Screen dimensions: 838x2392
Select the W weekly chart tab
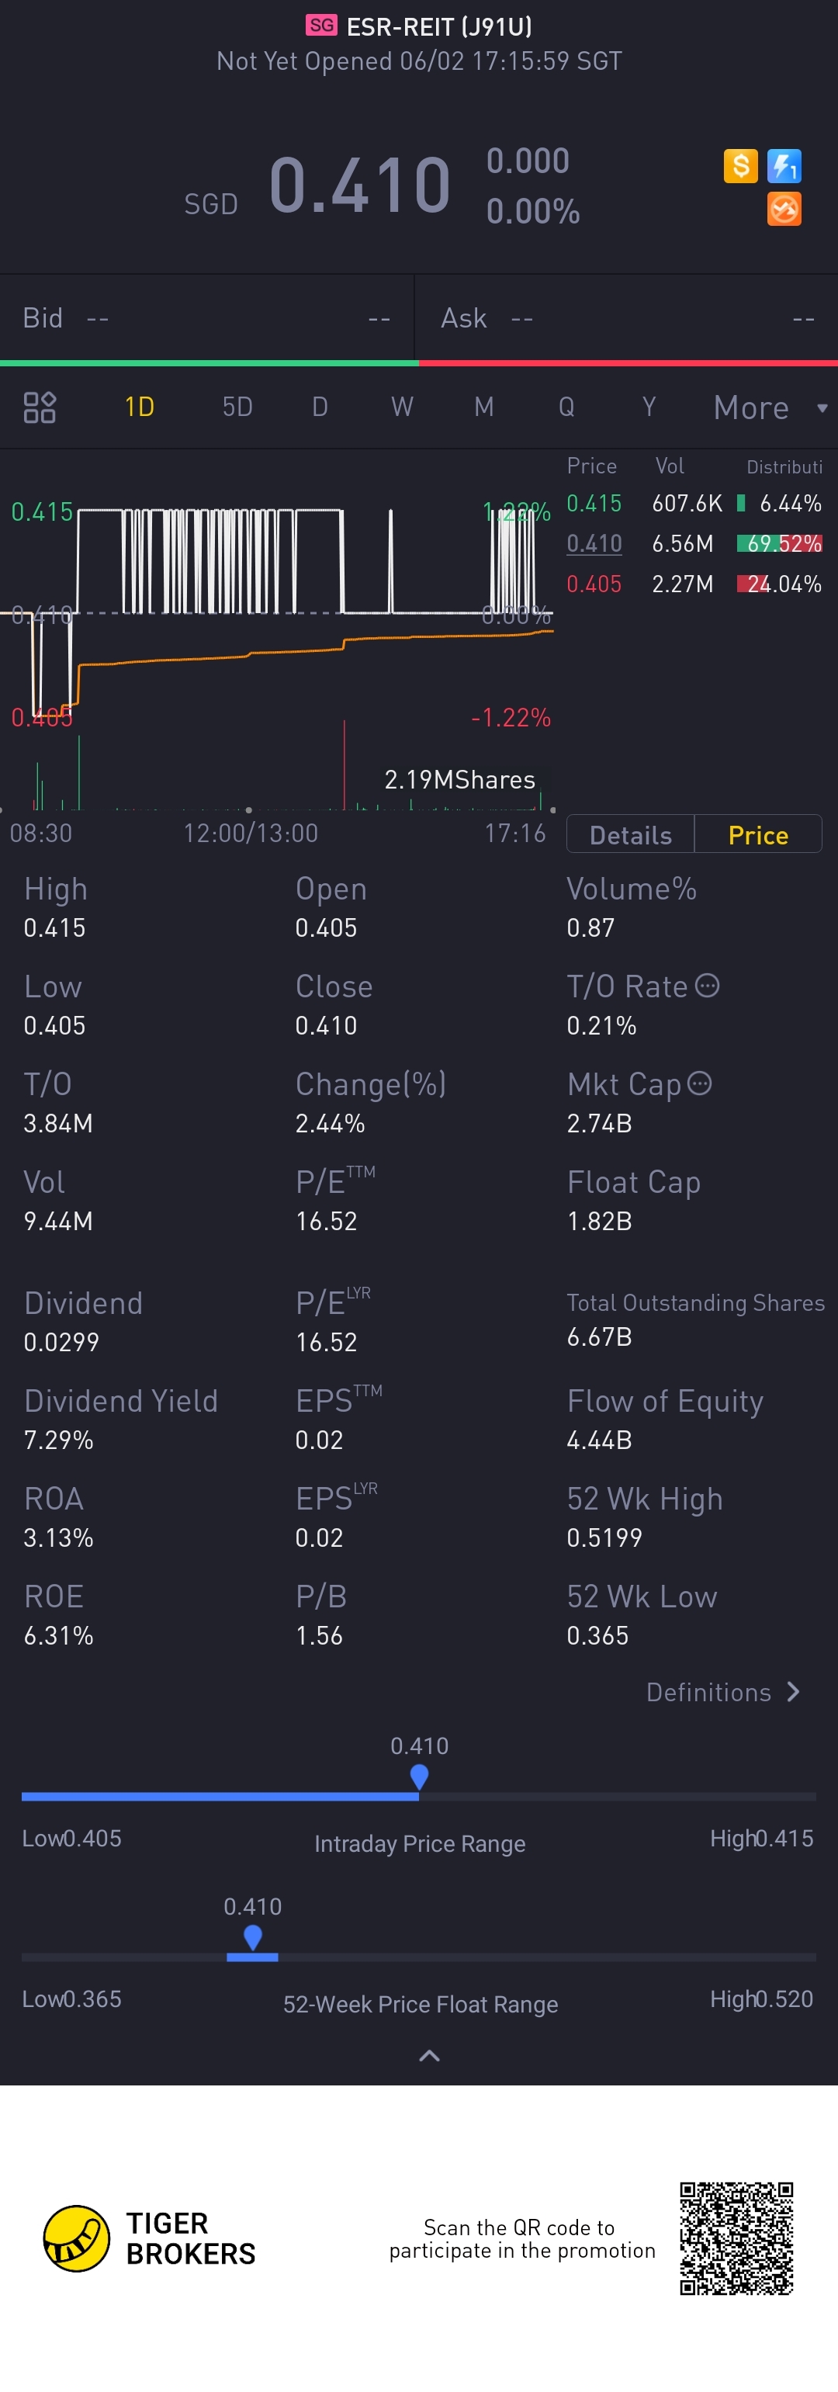pyautogui.click(x=402, y=407)
